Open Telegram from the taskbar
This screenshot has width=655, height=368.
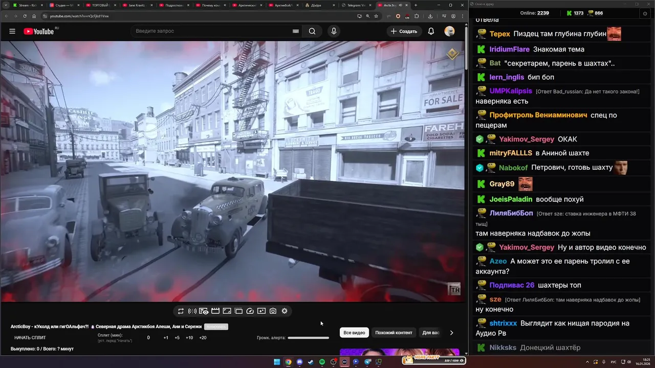click(367, 362)
